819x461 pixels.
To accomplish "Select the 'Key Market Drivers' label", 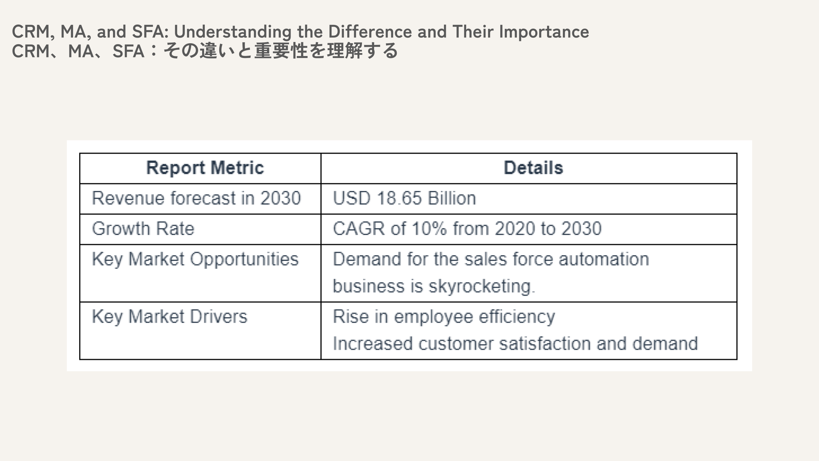I will coord(170,317).
